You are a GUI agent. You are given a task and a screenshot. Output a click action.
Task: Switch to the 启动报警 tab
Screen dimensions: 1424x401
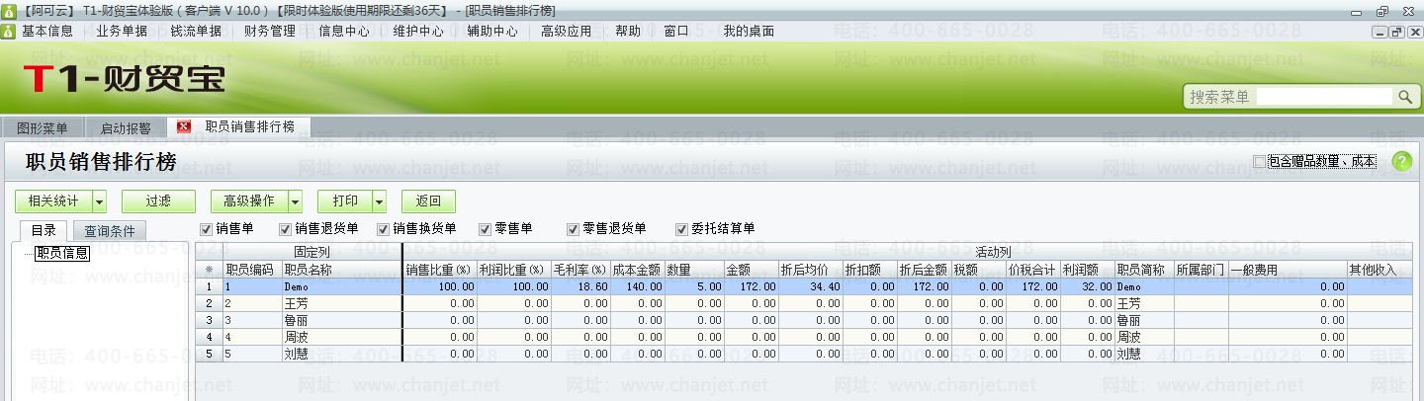(126, 128)
